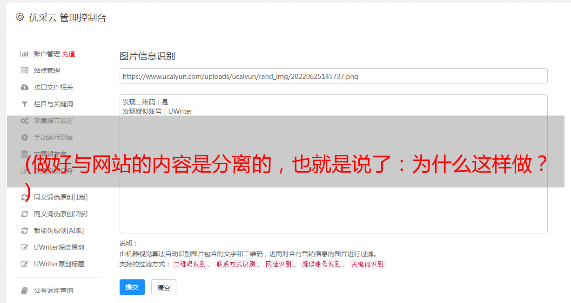Screen dimensions: 571x303
Task: Click the 优采云 管理控制台 title
Action: [67, 18]
